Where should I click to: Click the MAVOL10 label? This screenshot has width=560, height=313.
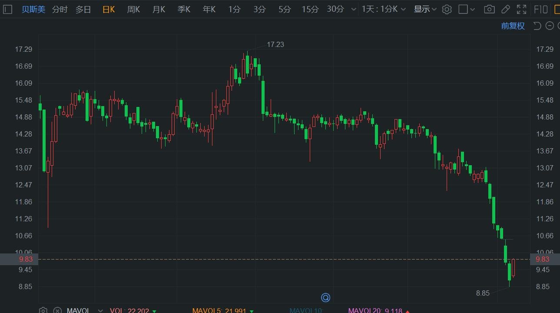click(x=307, y=310)
